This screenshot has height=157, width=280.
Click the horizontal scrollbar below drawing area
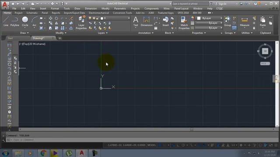(x=147, y=130)
